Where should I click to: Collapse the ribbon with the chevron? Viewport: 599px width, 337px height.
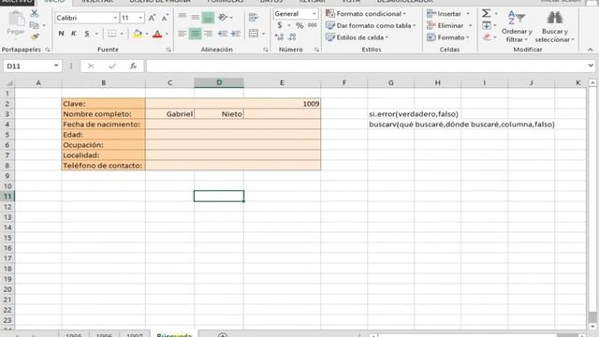point(591,50)
